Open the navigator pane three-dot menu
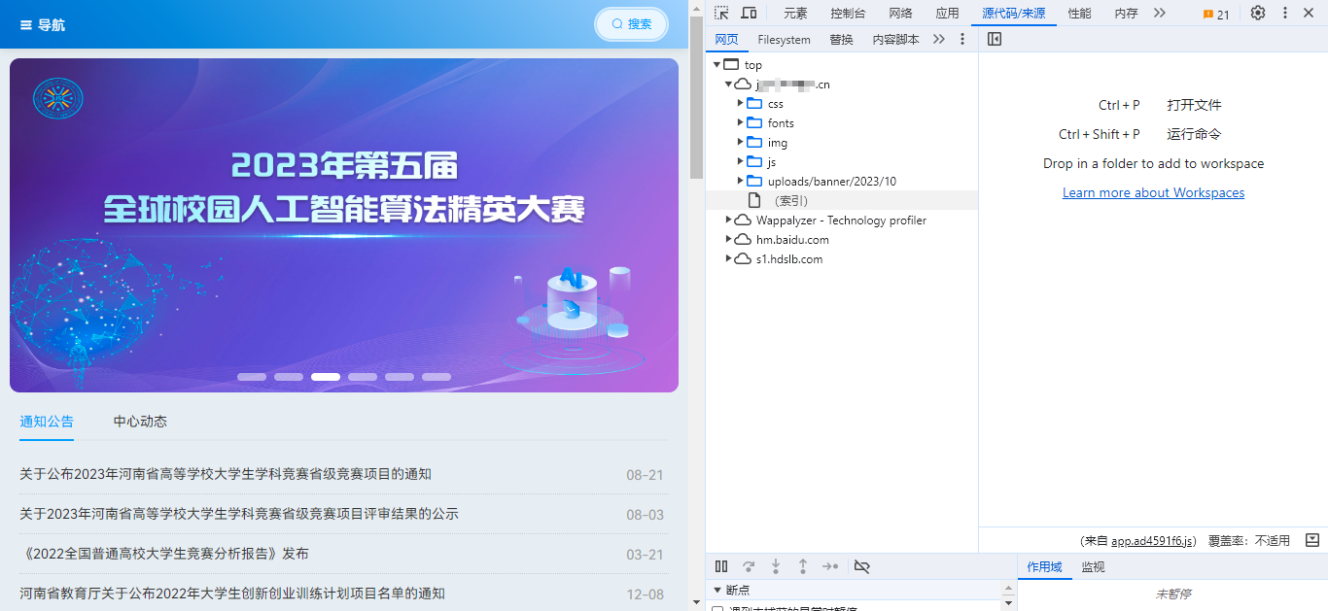Viewport: 1328px width, 611px height. (x=962, y=39)
